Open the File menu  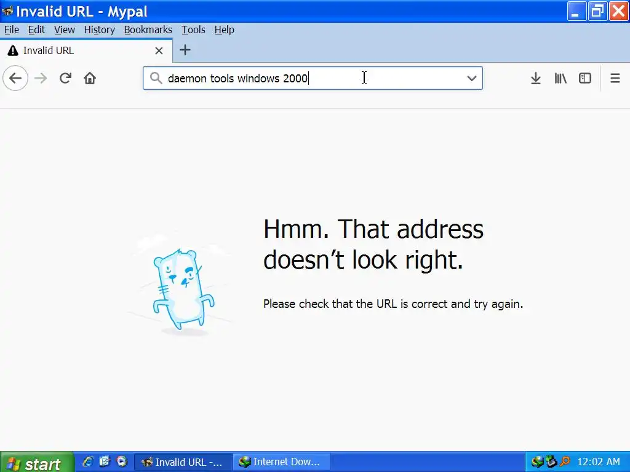point(11,29)
